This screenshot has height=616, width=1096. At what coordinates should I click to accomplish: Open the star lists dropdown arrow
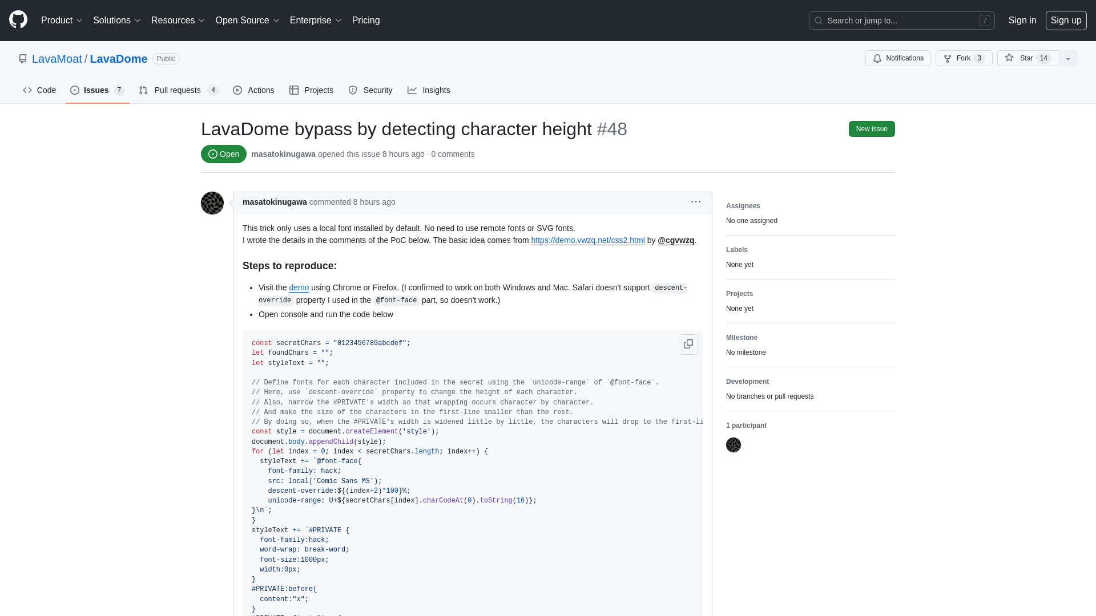[x=1068, y=58]
